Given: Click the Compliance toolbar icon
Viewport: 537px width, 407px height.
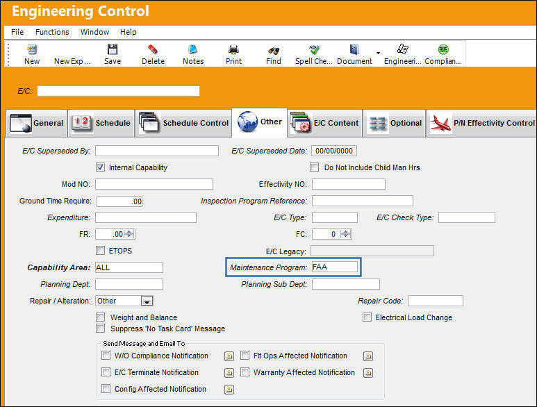Looking at the screenshot, I should pyautogui.click(x=443, y=49).
